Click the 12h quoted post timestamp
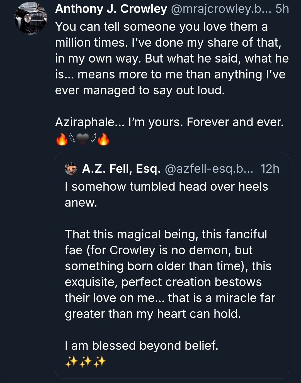This screenshot has width=301, height=383. (x=270, y=169)
